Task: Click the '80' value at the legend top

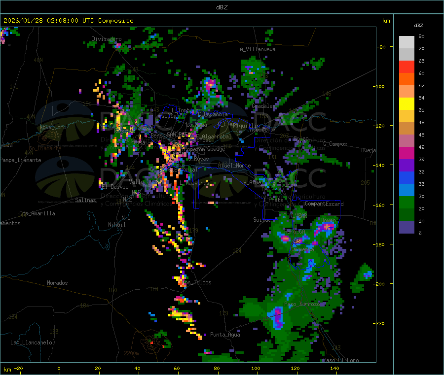Action: [421, 36]
